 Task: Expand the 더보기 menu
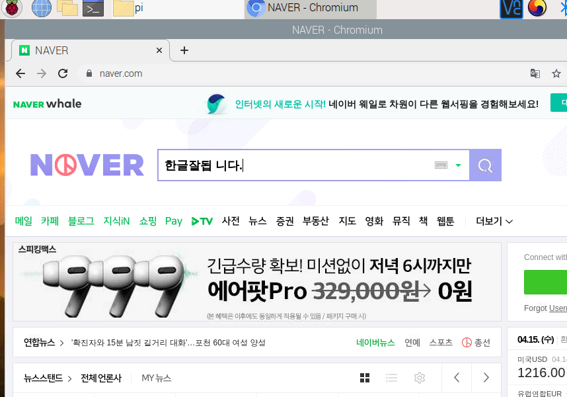tap(494, 221)
